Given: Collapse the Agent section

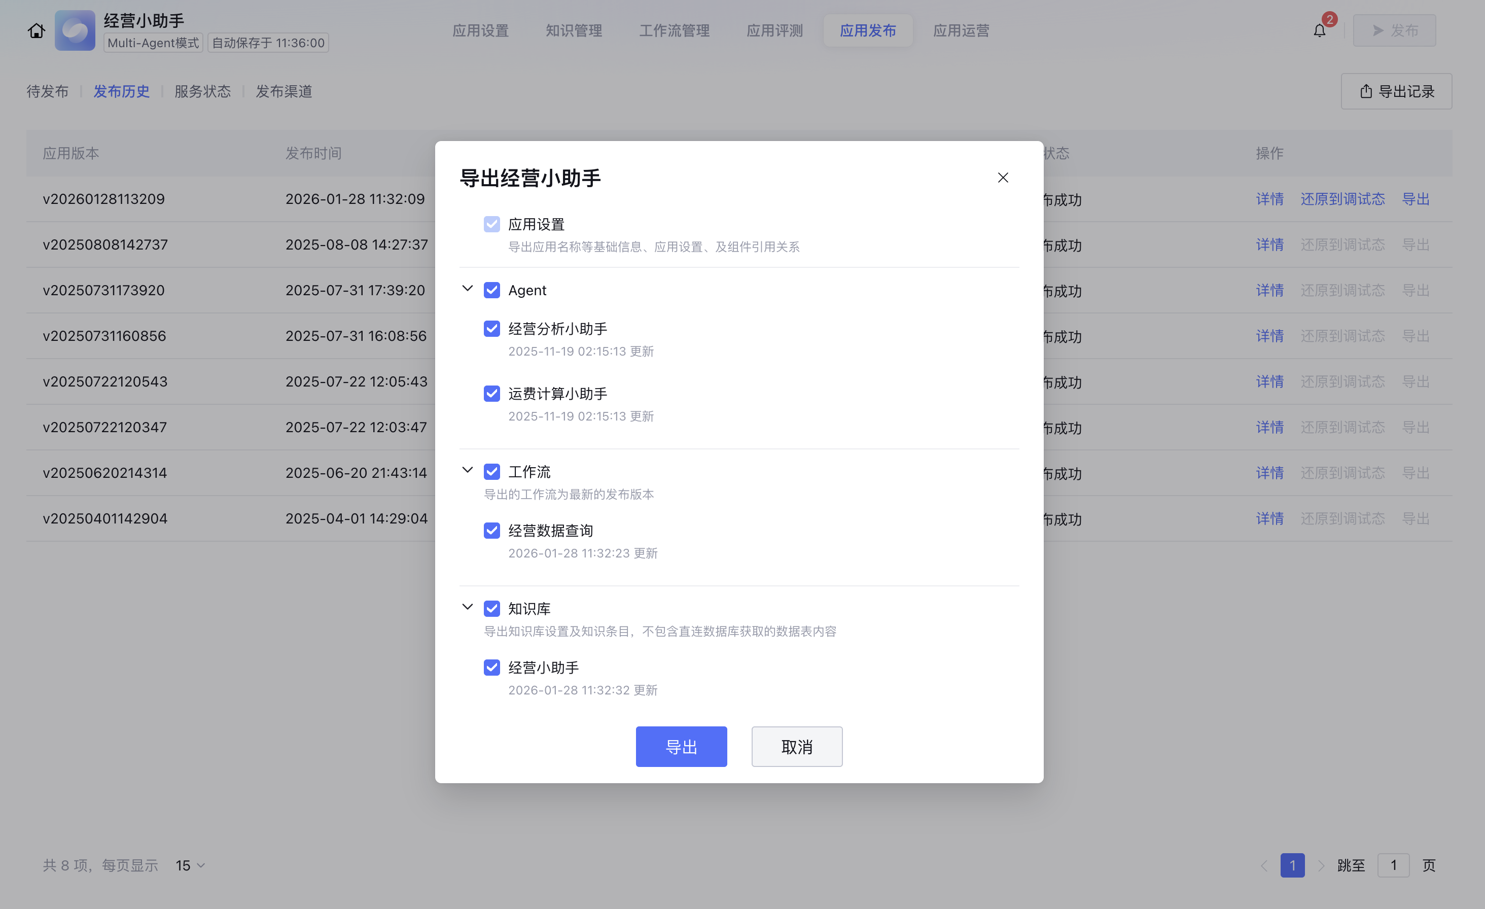Looking at the screenshot, I should (x=467, y=289).
